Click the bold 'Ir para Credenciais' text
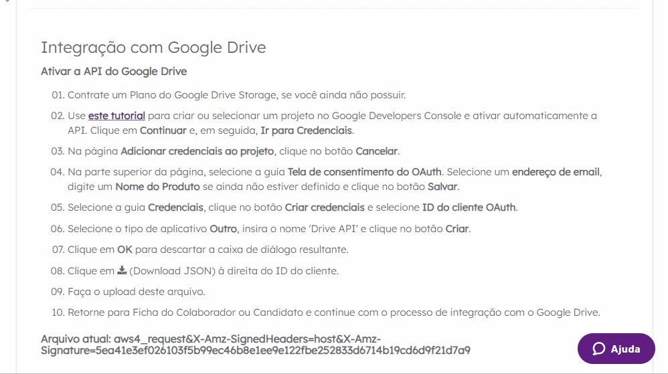The width and height of the screenshot is (668, 374). click(307, 130)
